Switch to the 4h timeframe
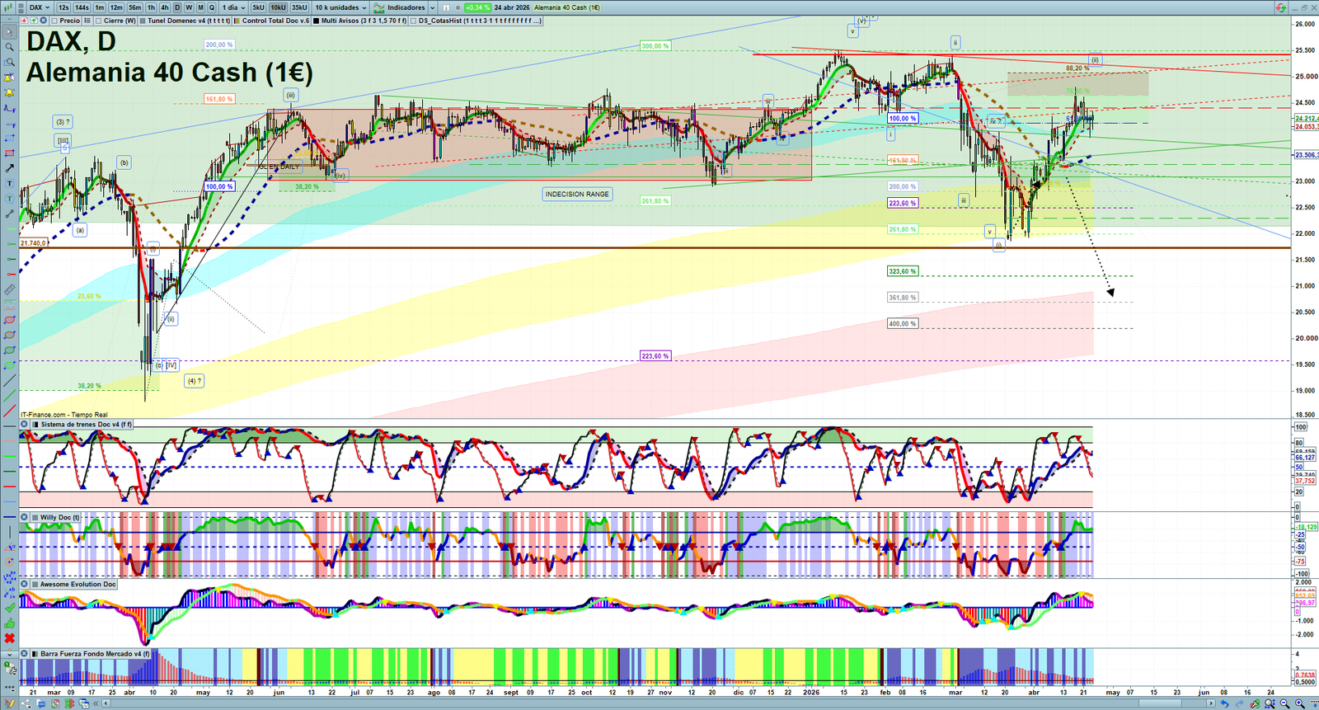 pos(165,7)
